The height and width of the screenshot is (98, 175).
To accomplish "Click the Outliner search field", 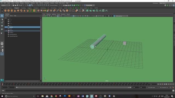I will click(x=23, y=18).
